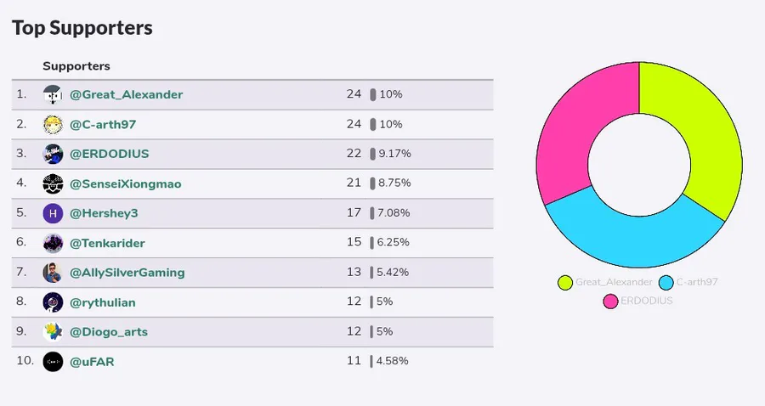Viewport: 765px width, 406px height.
Task: Open the @Great_Alexander profile link
Action: tap(126, 94)
